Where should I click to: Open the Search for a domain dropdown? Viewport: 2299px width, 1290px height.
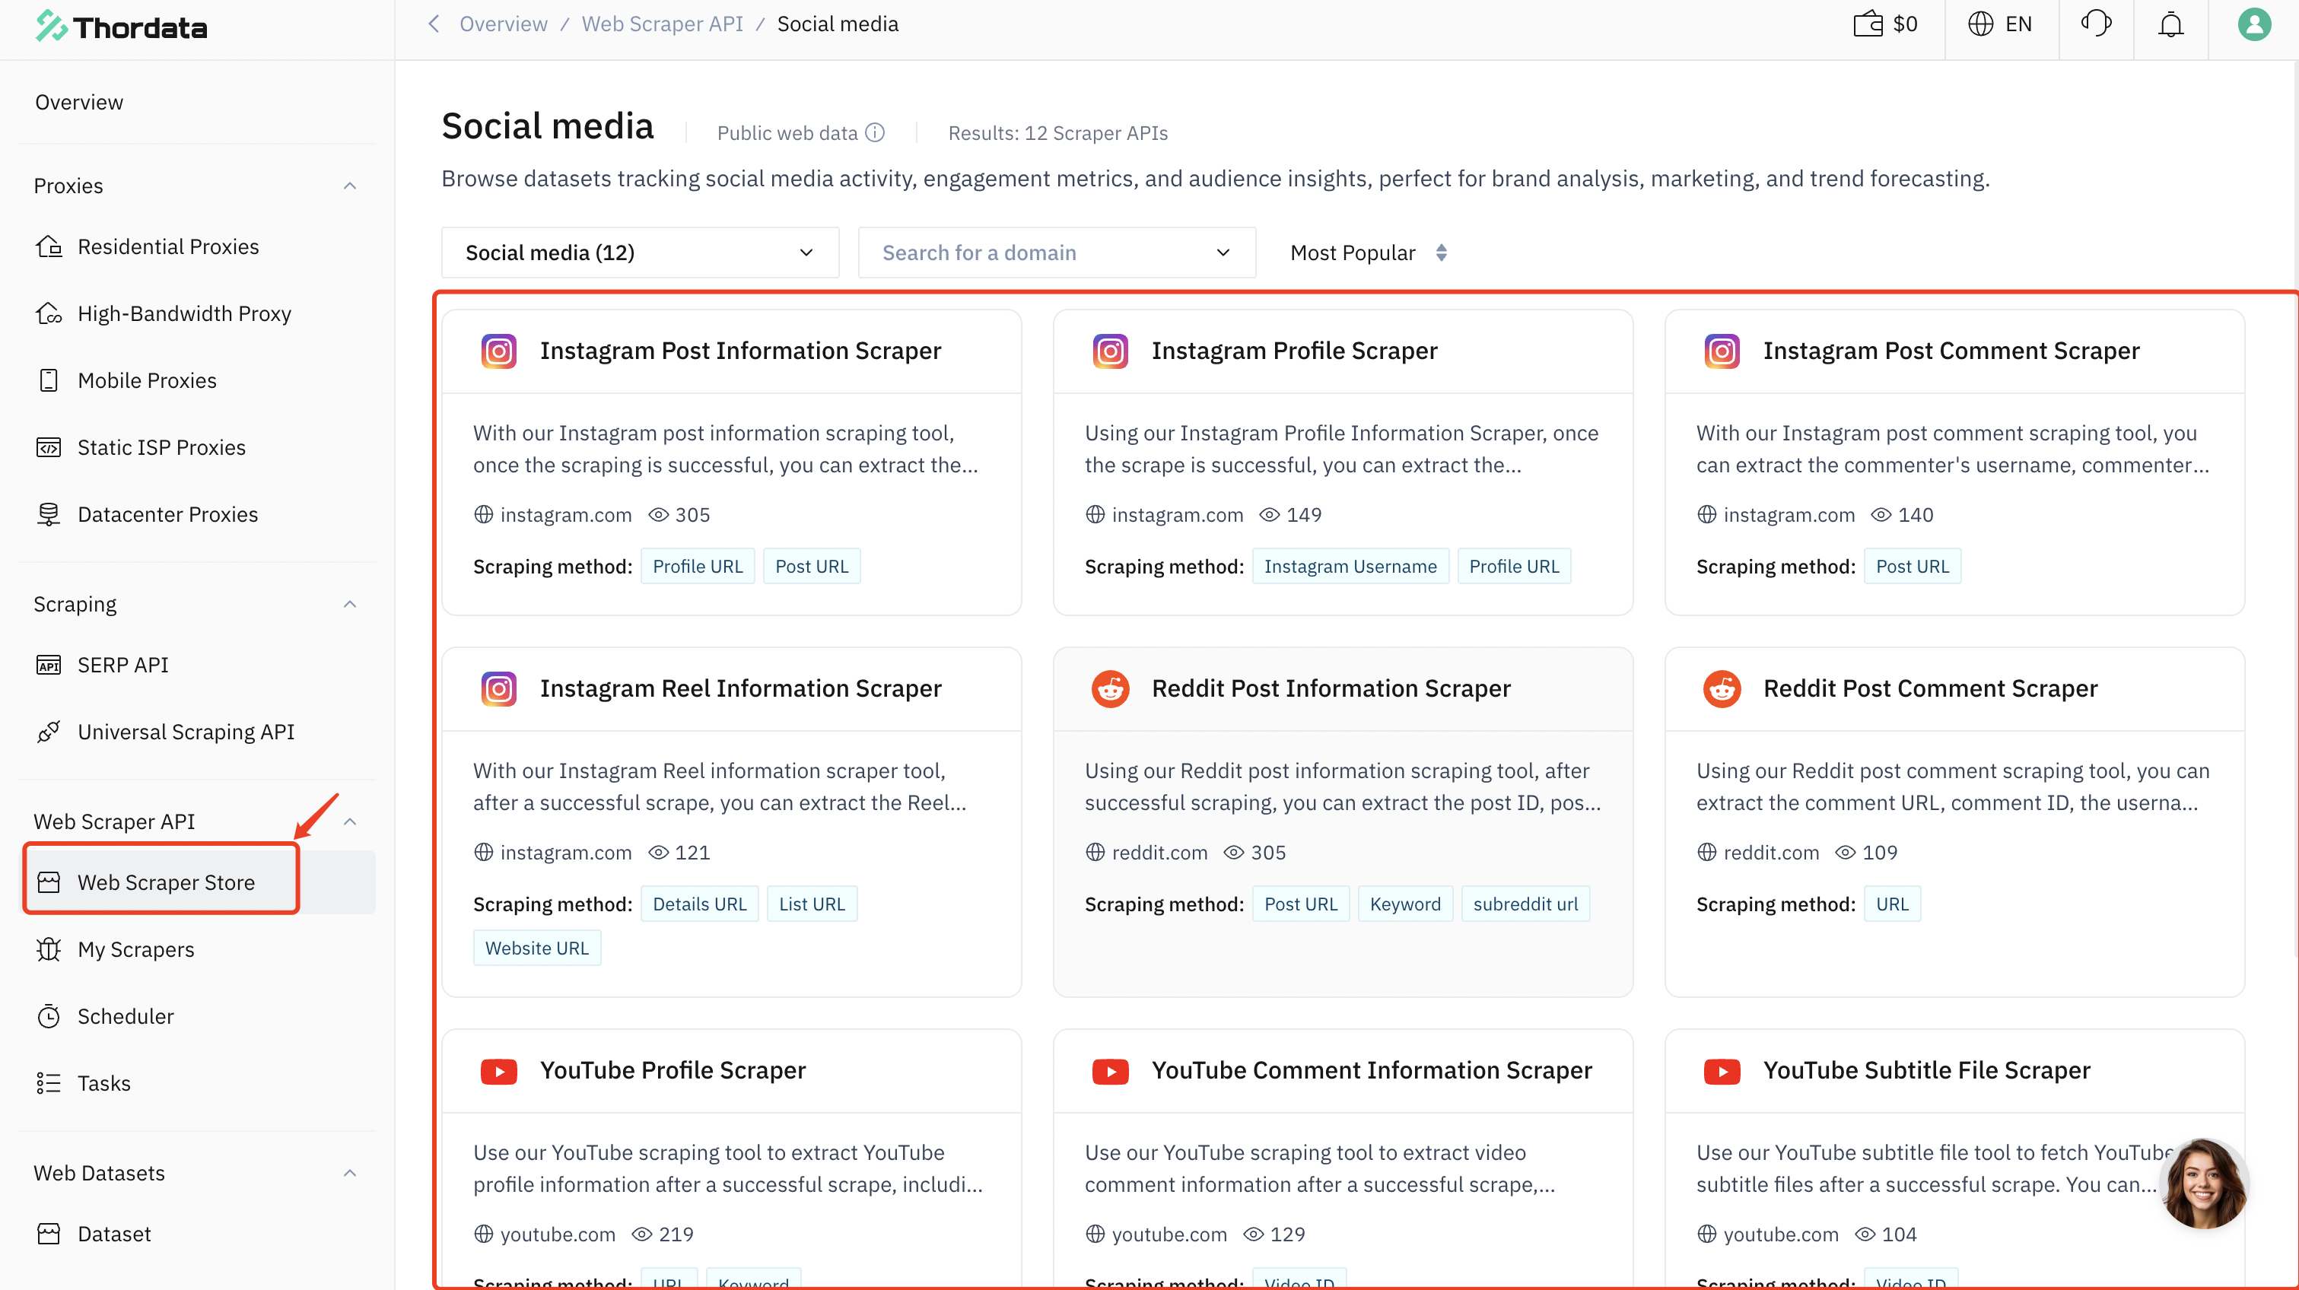pos(1056,253)
